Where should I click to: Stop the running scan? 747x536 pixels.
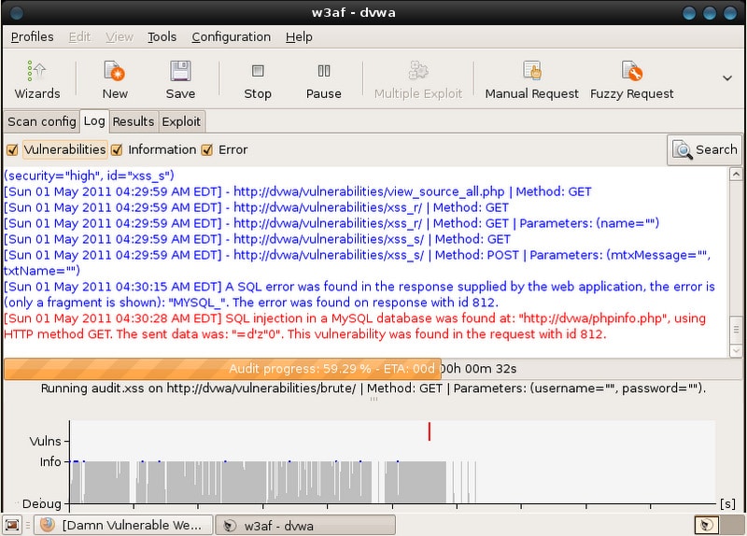tap(258, 72)
